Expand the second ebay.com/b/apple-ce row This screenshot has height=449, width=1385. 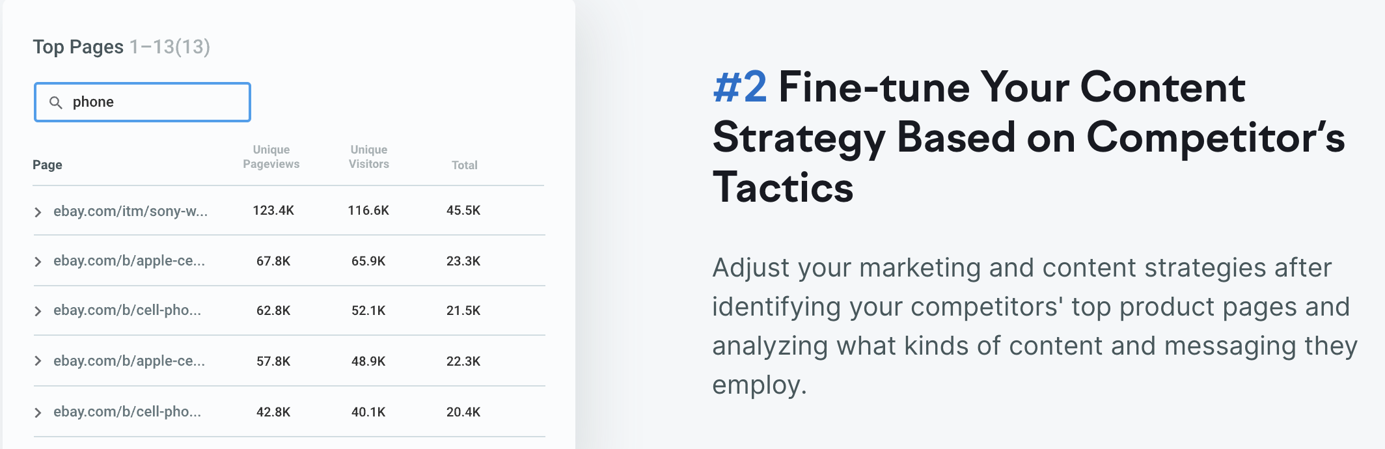click(x=39, y=362)
